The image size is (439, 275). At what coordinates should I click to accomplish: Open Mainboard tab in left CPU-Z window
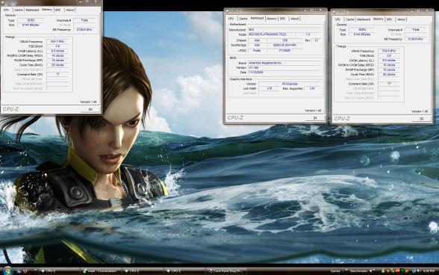[x=32, y=10]
